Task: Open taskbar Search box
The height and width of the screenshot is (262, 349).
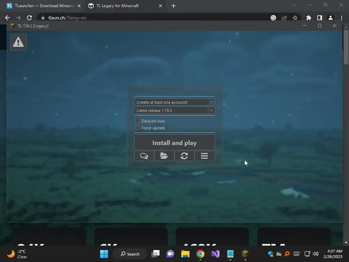Action: (x=130, y=254)
